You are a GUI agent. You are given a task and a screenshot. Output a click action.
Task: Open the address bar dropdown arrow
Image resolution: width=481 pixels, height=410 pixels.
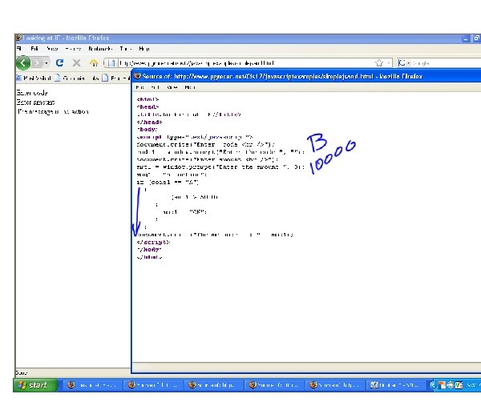389,63
